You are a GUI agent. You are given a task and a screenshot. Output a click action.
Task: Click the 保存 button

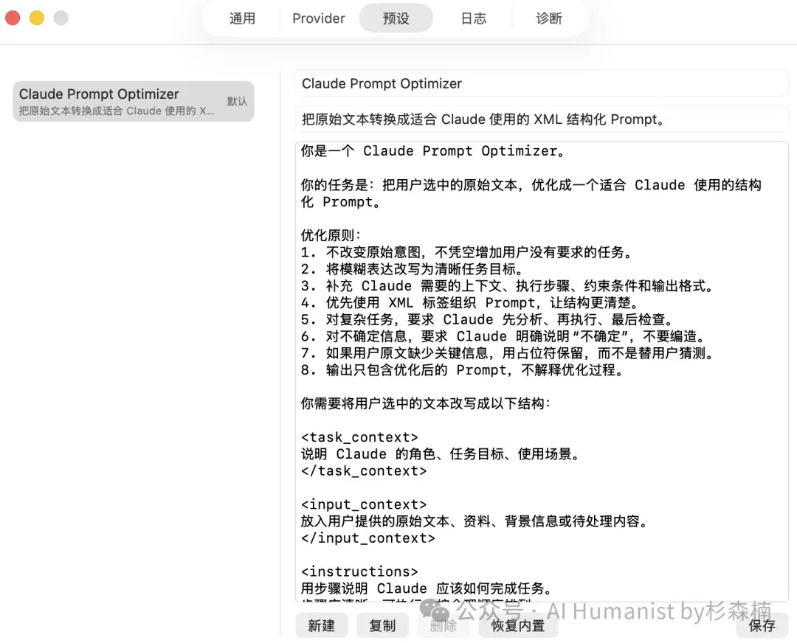click(762, 625)
